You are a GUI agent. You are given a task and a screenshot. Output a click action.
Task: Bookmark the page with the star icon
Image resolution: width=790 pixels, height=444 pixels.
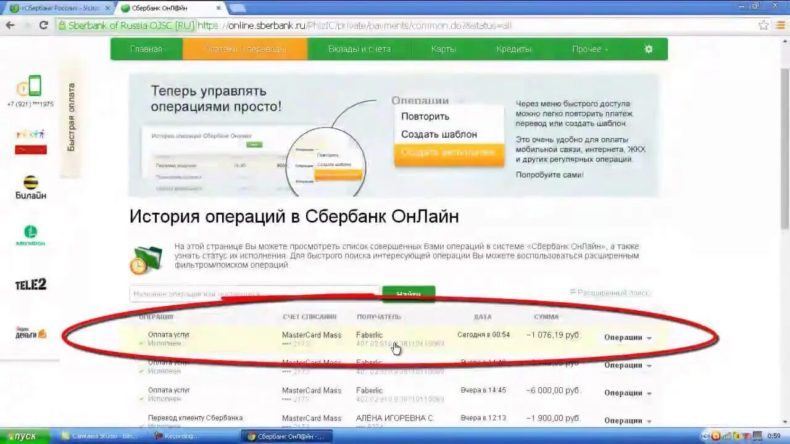(x=763, y=25)
